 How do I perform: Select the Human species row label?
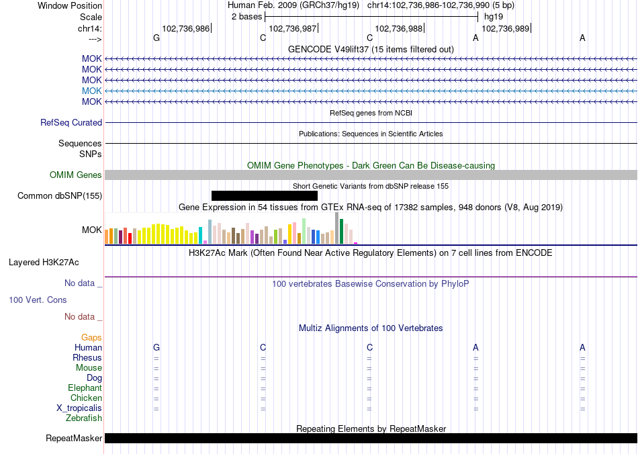point(88,347)
